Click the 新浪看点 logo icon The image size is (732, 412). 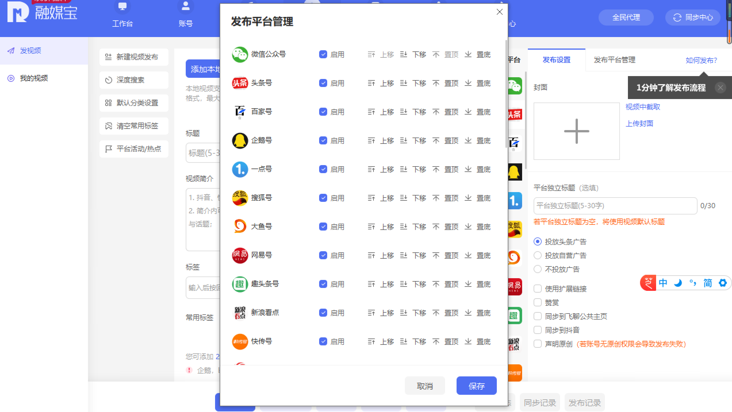(x=240, y=313)
